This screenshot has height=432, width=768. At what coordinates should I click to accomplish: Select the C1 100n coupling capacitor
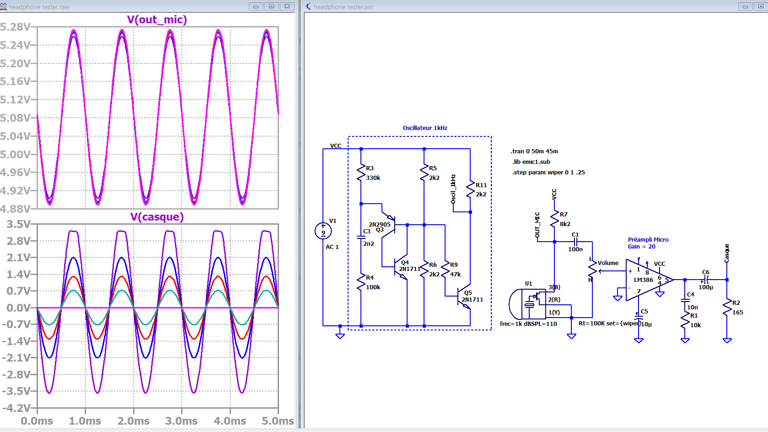575,242
